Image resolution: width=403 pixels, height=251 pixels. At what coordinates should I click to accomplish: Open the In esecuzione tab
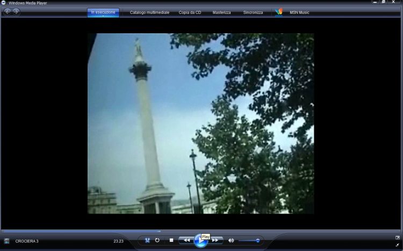tap(103, 12)
